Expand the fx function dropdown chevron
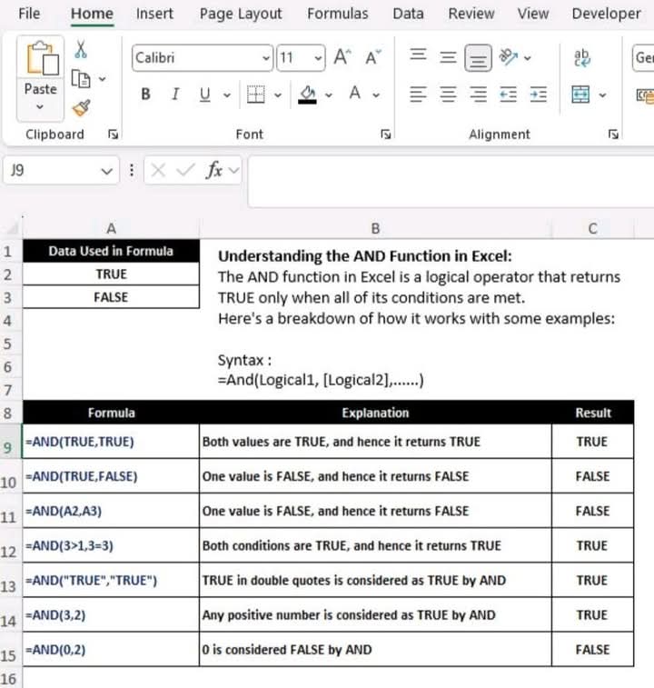654x688 pixels. pyautogui.click(x=233, y=170)
